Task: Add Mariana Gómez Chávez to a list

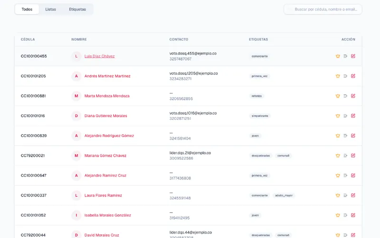Action: coord(345,156)
